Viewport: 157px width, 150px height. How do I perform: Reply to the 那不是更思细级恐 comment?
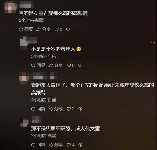click(x=38, y=145)
